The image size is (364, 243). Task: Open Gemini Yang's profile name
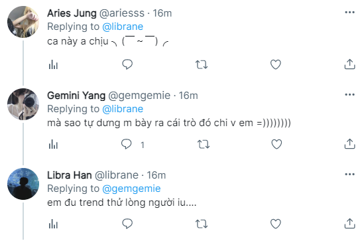pyautogui.click(x=76, y=96)
